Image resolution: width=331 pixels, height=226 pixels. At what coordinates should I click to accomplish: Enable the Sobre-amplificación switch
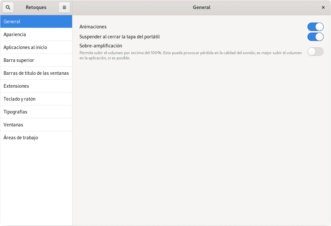click(x=315, y=52)
